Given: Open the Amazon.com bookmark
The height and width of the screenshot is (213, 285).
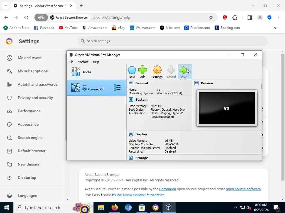Looking at the screenshot, I should (x=95, y=28).
